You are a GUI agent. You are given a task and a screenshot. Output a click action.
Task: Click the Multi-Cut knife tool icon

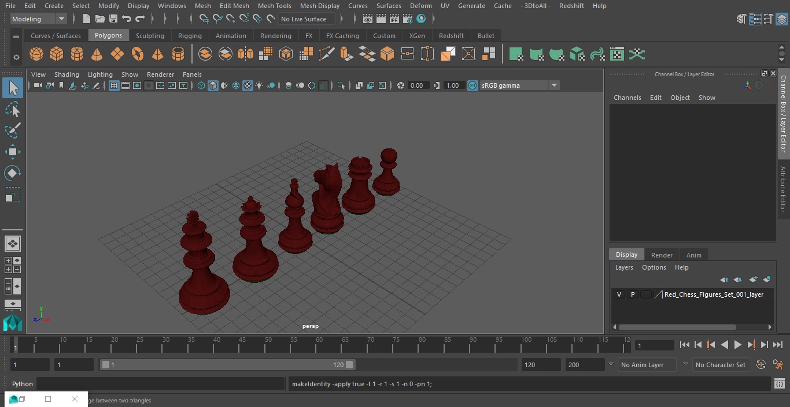[x=327, y=54]
